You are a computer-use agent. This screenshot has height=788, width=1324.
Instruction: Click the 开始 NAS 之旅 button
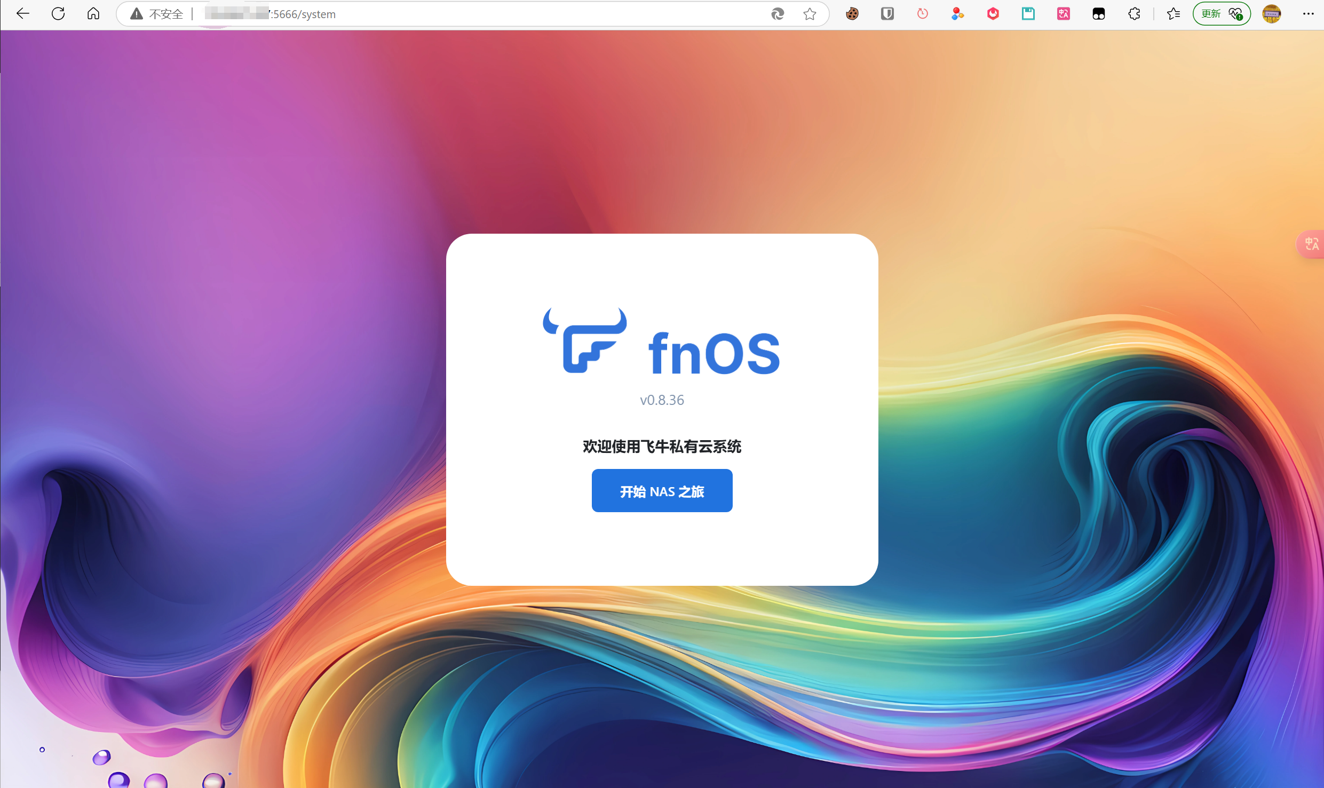coord(662,490)
